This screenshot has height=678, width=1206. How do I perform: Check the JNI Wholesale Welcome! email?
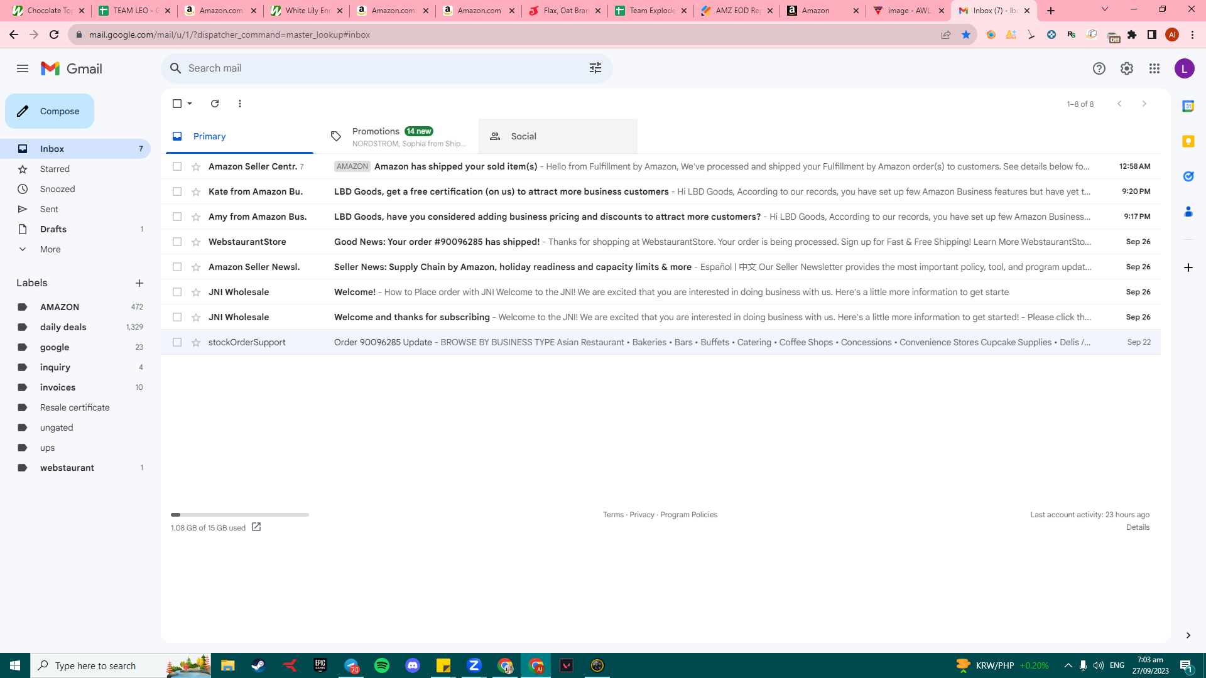177,292
